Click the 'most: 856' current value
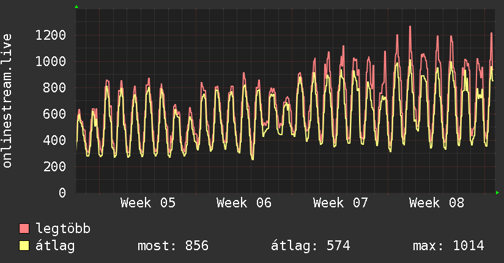The height and width of the screenshot is (263, 504). click(172, 246)
